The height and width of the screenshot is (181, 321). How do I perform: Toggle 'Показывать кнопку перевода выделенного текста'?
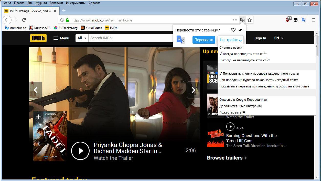[266, 73]
